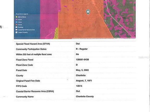This screenshot has width=150, height=112.
Task: Click the 'Flood Zone Panel' label
Action: click(24, 60)
